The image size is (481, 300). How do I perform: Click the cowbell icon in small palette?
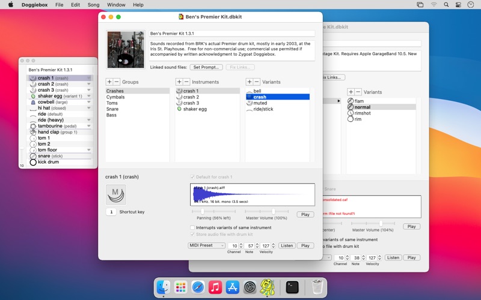[x=33, y=102]
